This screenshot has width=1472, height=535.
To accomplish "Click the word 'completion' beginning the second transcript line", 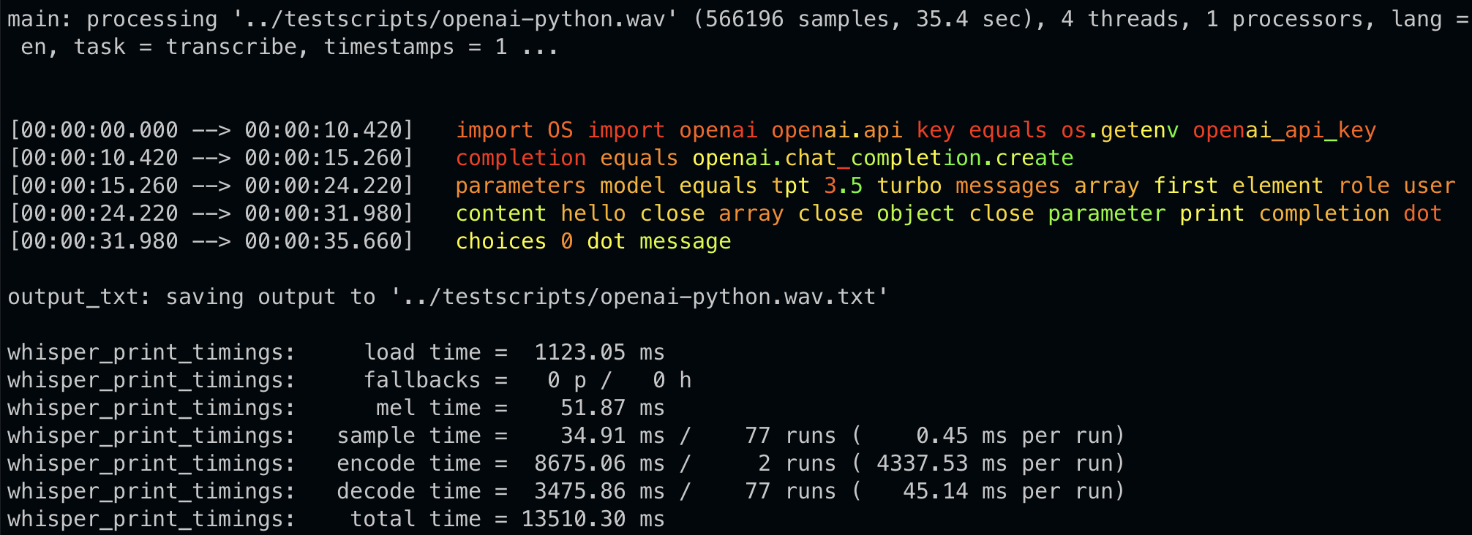I will coord(521,159).
